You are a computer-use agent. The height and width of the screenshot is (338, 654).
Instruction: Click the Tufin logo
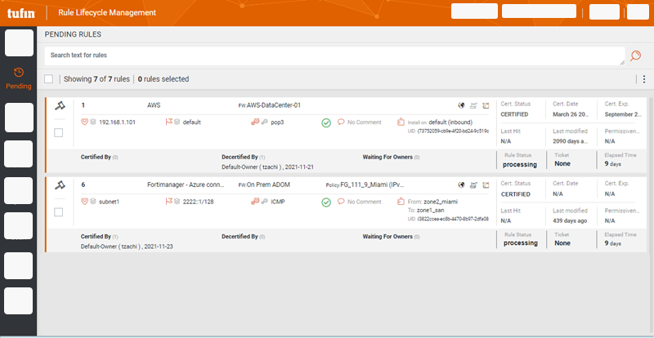[x=21, y=13]
